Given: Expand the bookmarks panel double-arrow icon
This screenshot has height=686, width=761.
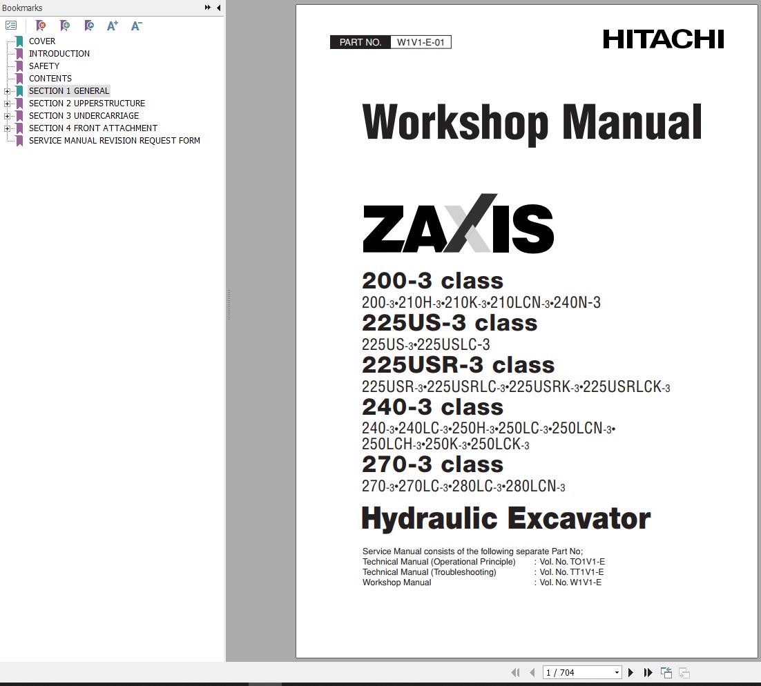Looking at the screenshot, I should pyautogui.click(x=208, y=8).
